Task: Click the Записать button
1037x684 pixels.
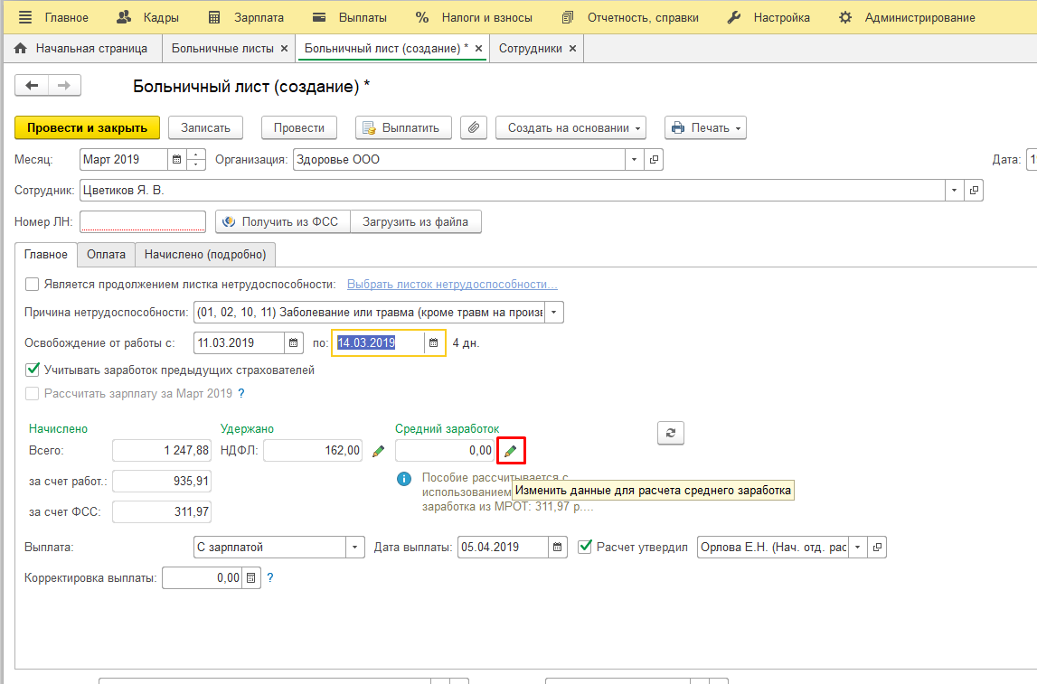Action: click(205, 127)
